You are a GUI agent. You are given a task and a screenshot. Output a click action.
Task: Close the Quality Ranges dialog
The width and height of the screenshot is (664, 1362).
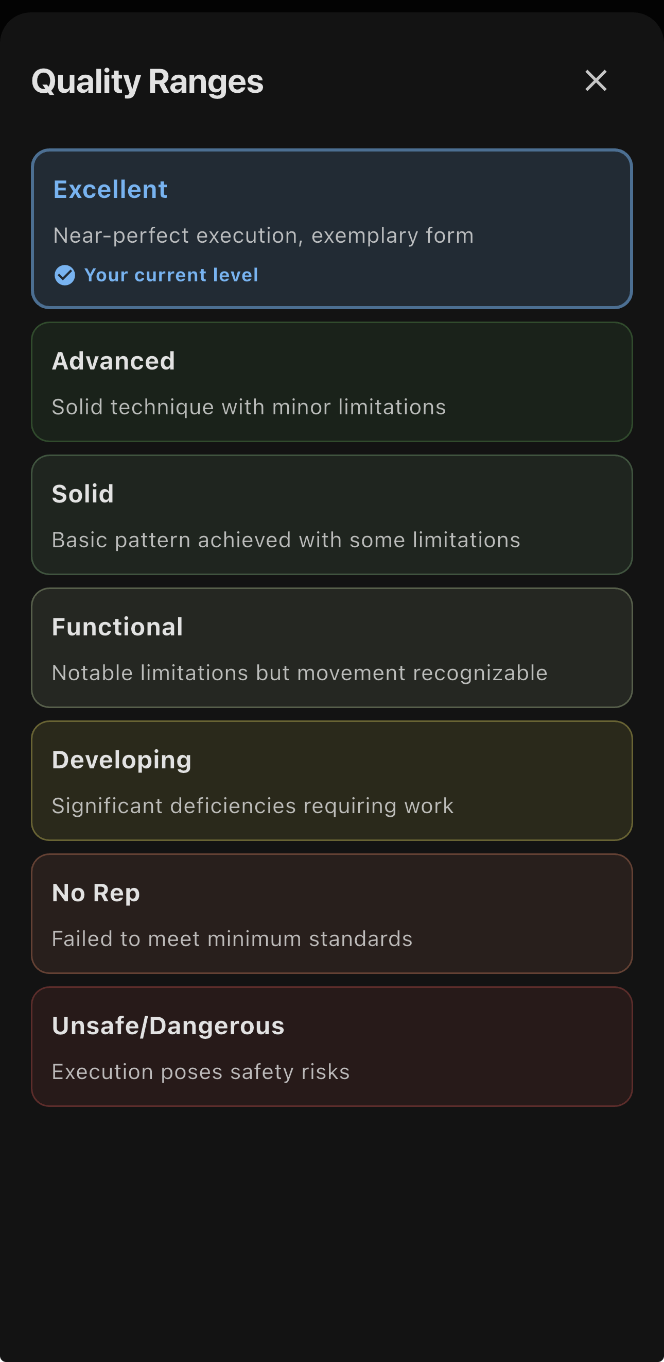pos(596,80)
